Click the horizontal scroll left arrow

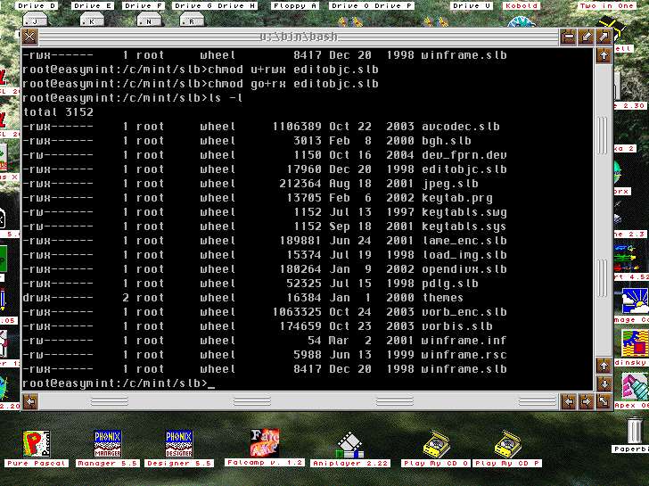click(30, 402)
